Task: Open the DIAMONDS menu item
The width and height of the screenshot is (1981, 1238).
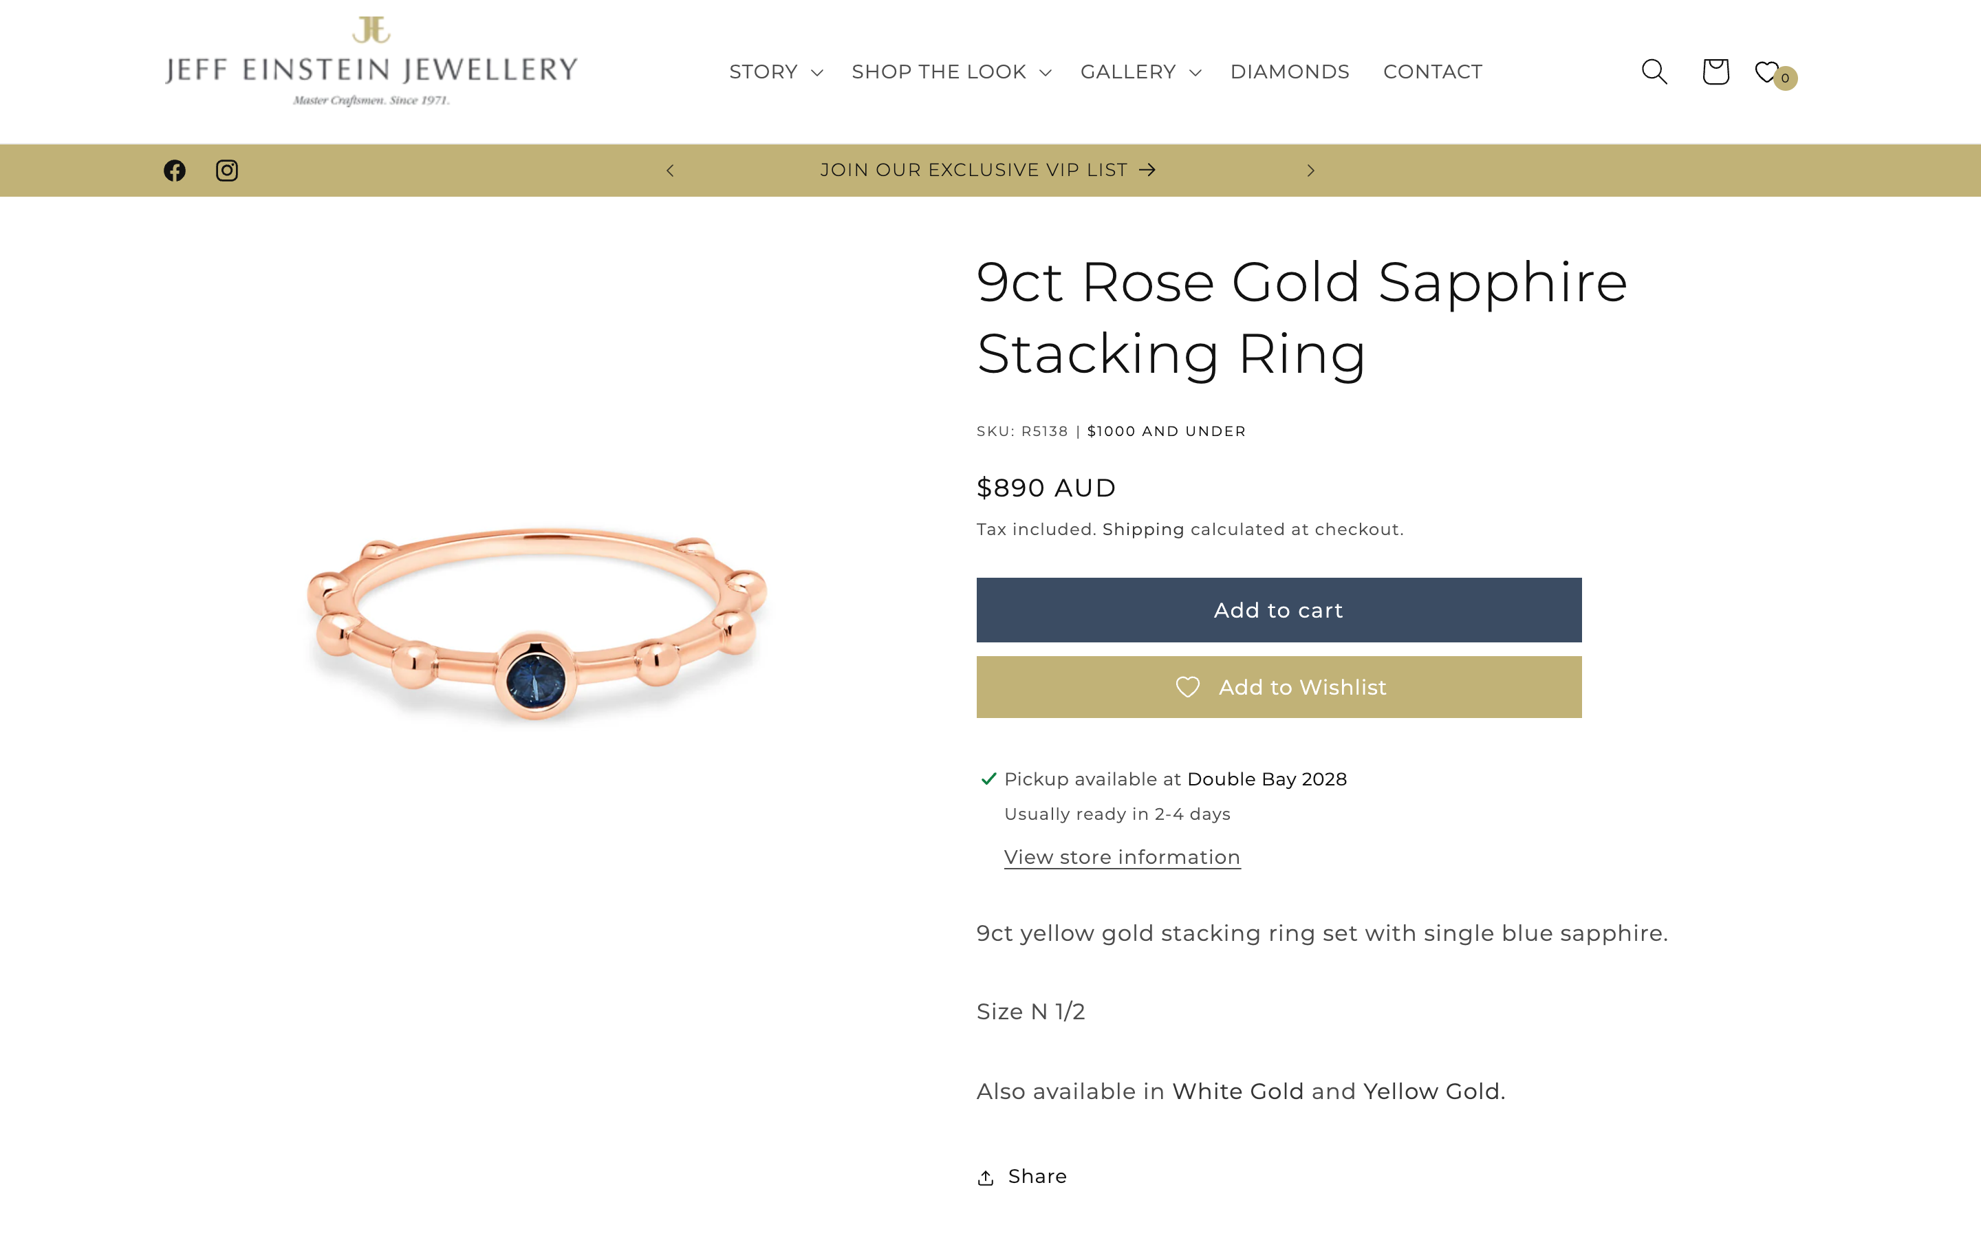Action: coord(1289,72)
